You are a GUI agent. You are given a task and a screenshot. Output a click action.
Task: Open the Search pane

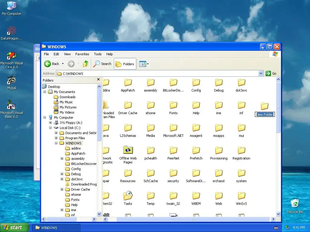coord(102,64)
